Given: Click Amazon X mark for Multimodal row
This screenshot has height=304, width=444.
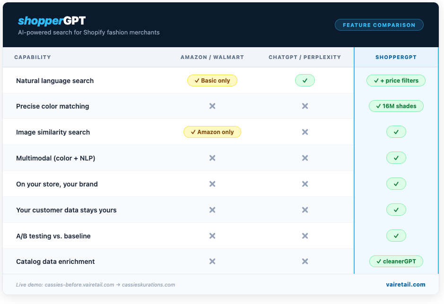Looking at the screenshot, I should pyautogui.click(x=212, y=158).
